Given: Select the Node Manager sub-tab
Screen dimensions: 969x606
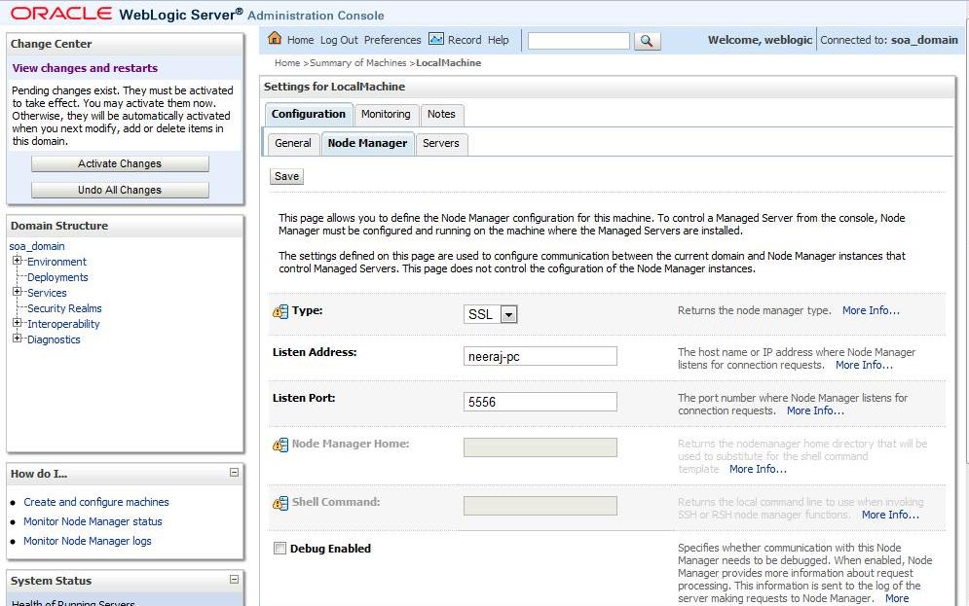Looking at the screenshot, I should (367, 143).
